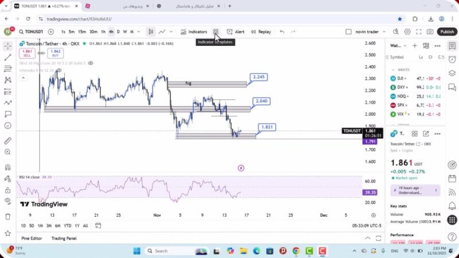Viewport: 459px width, 258px height.
Task: Open chart settings gear icon
Action: (408, 32)
